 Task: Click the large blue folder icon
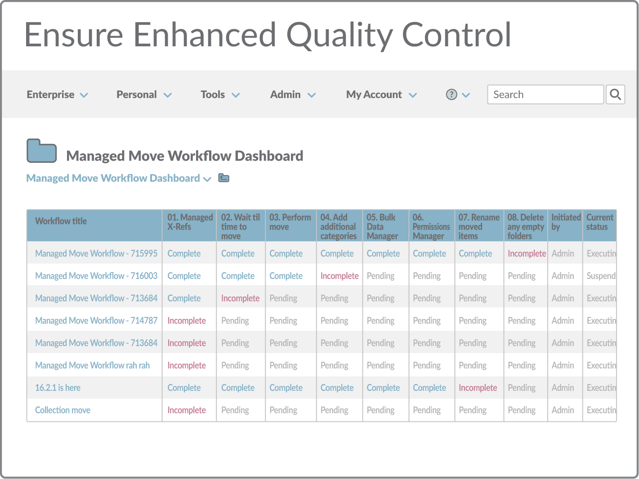pyautogui.click(x=41, y=151)
